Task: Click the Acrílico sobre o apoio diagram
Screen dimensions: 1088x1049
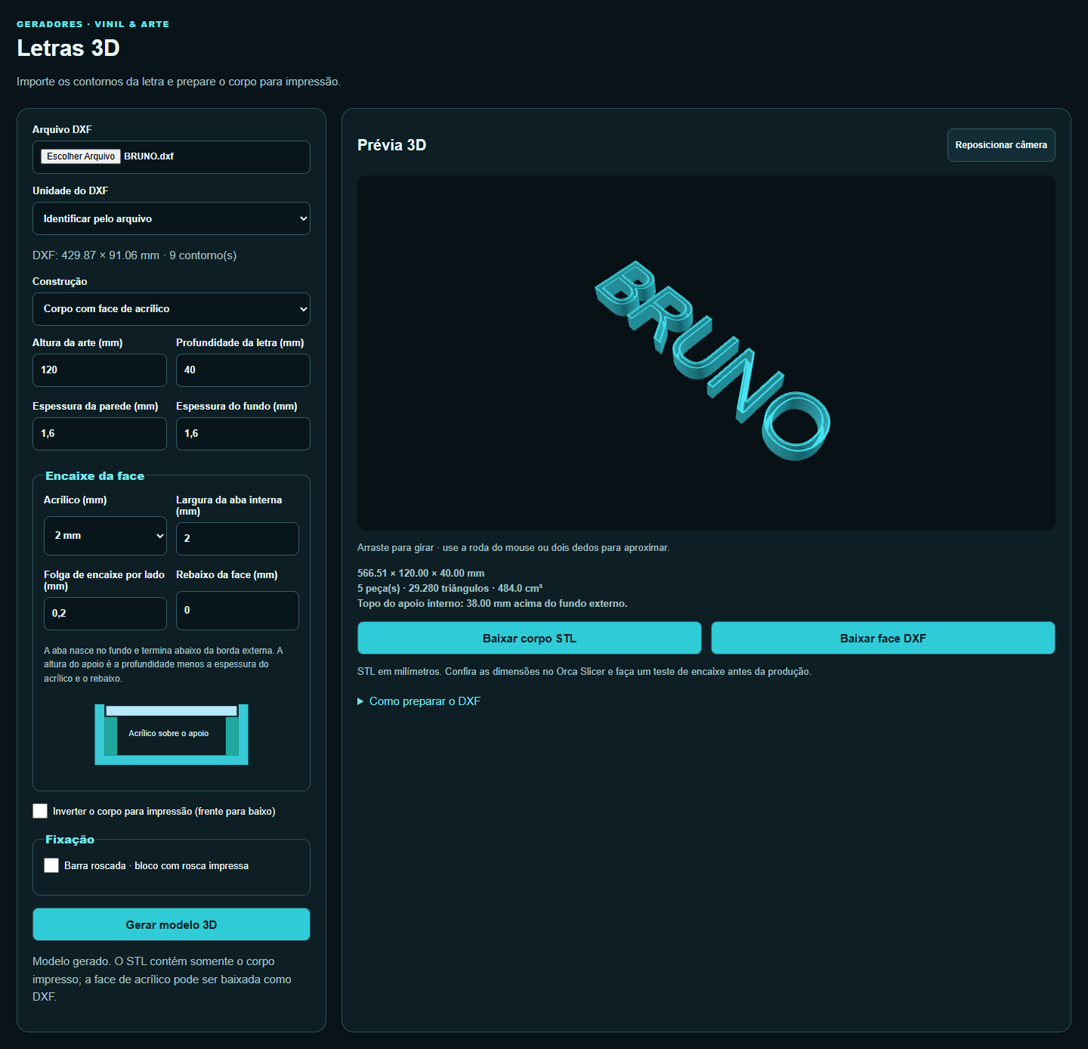Action: [172, 734]
